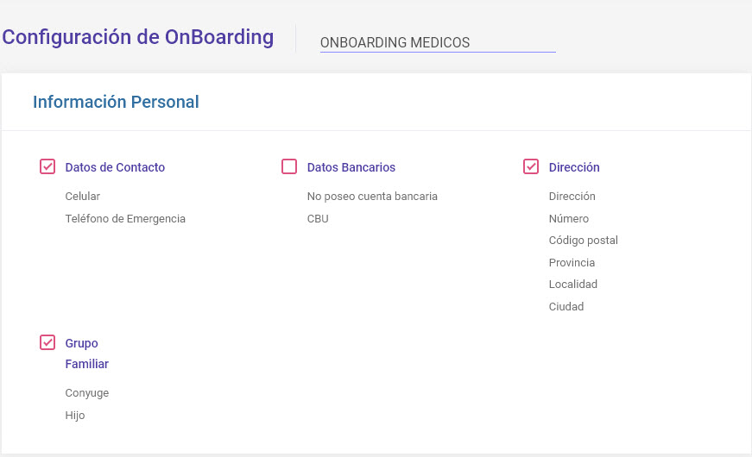This screenshot has width=752, height=457.
Task: Toggle the Grupo Familiar checkbox
Action: tap(47, 342)
